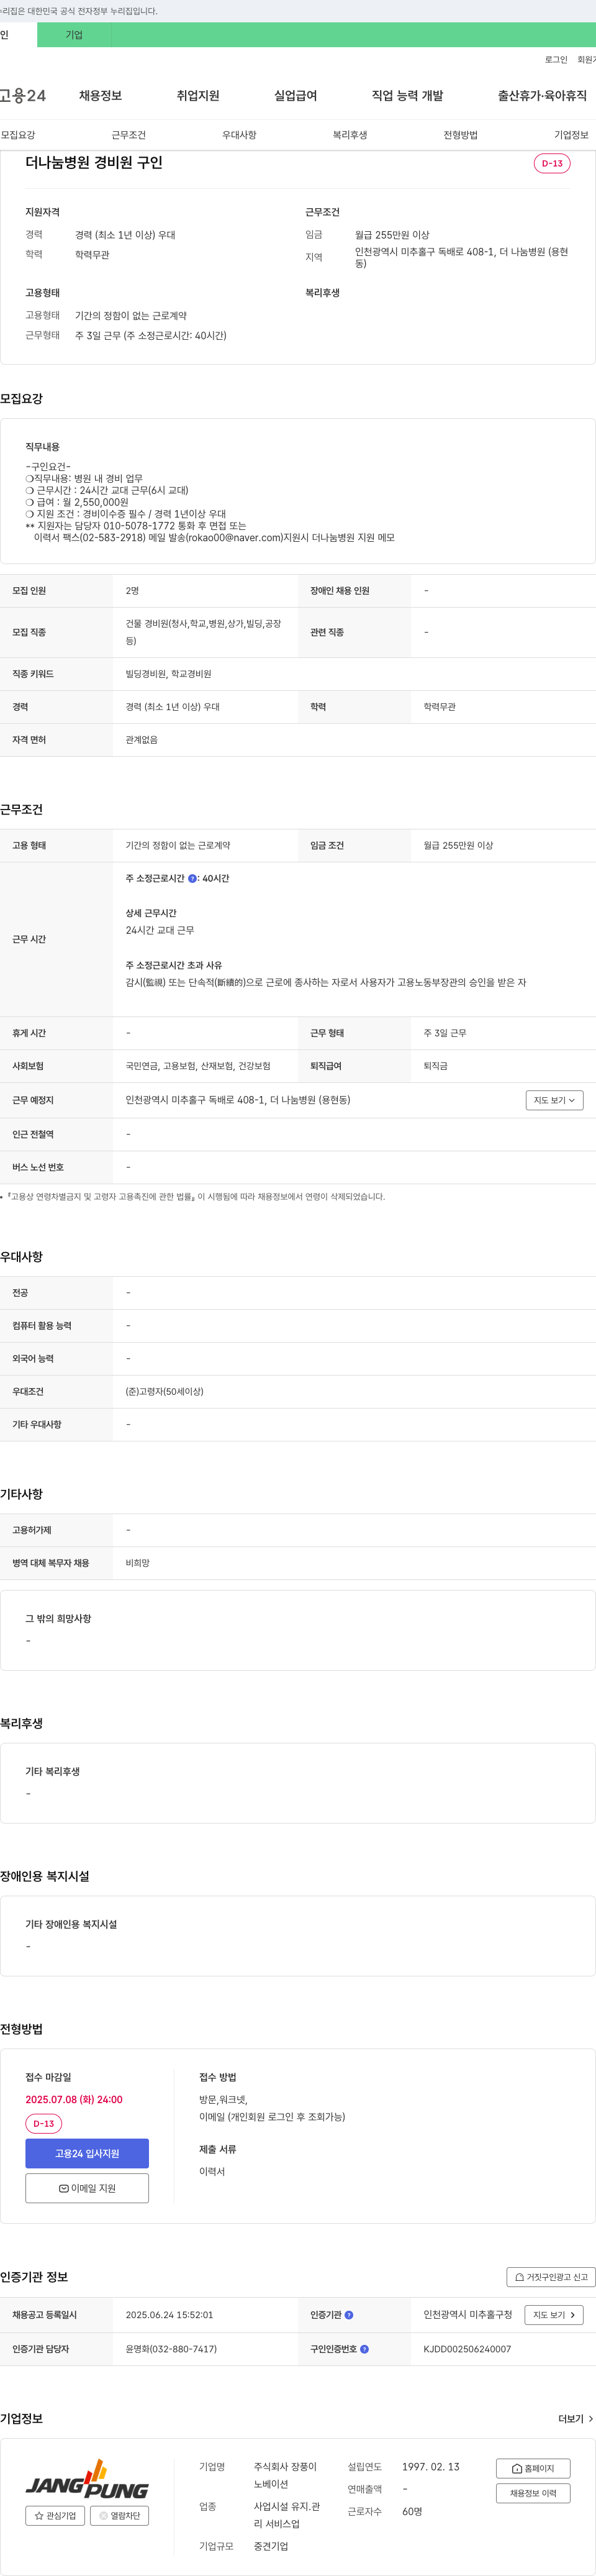Open the 직업 능력 개발 menu
Viewport: 596px width, 2576px height.
[407, 96]
